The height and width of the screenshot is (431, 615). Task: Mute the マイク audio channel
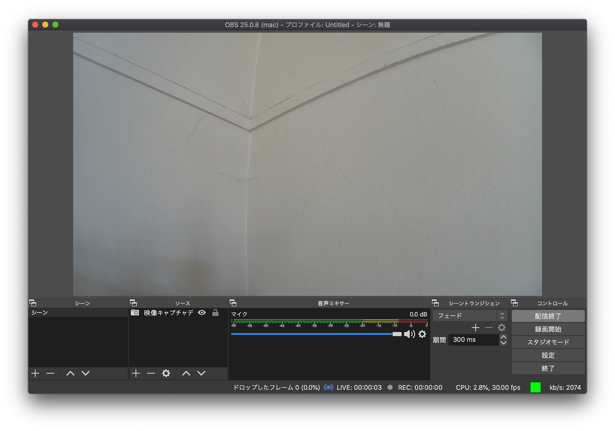[409, 334]
